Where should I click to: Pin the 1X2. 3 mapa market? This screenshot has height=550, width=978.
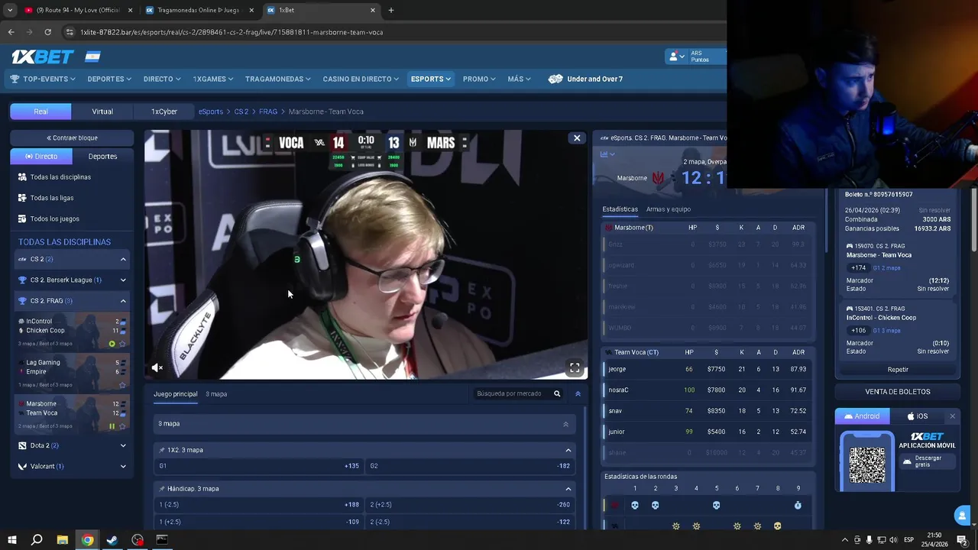click(162, 450)
